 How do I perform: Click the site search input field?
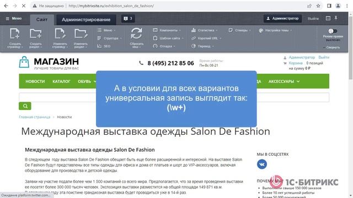point(174,97)
